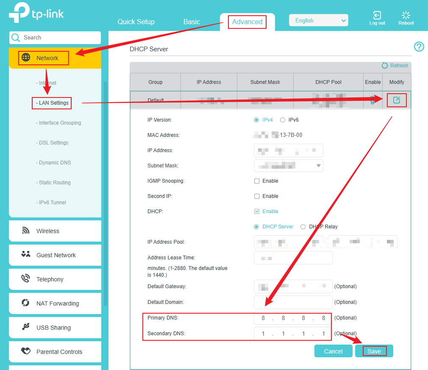Click the Parental Controls heart icon

tap(25, 351)
